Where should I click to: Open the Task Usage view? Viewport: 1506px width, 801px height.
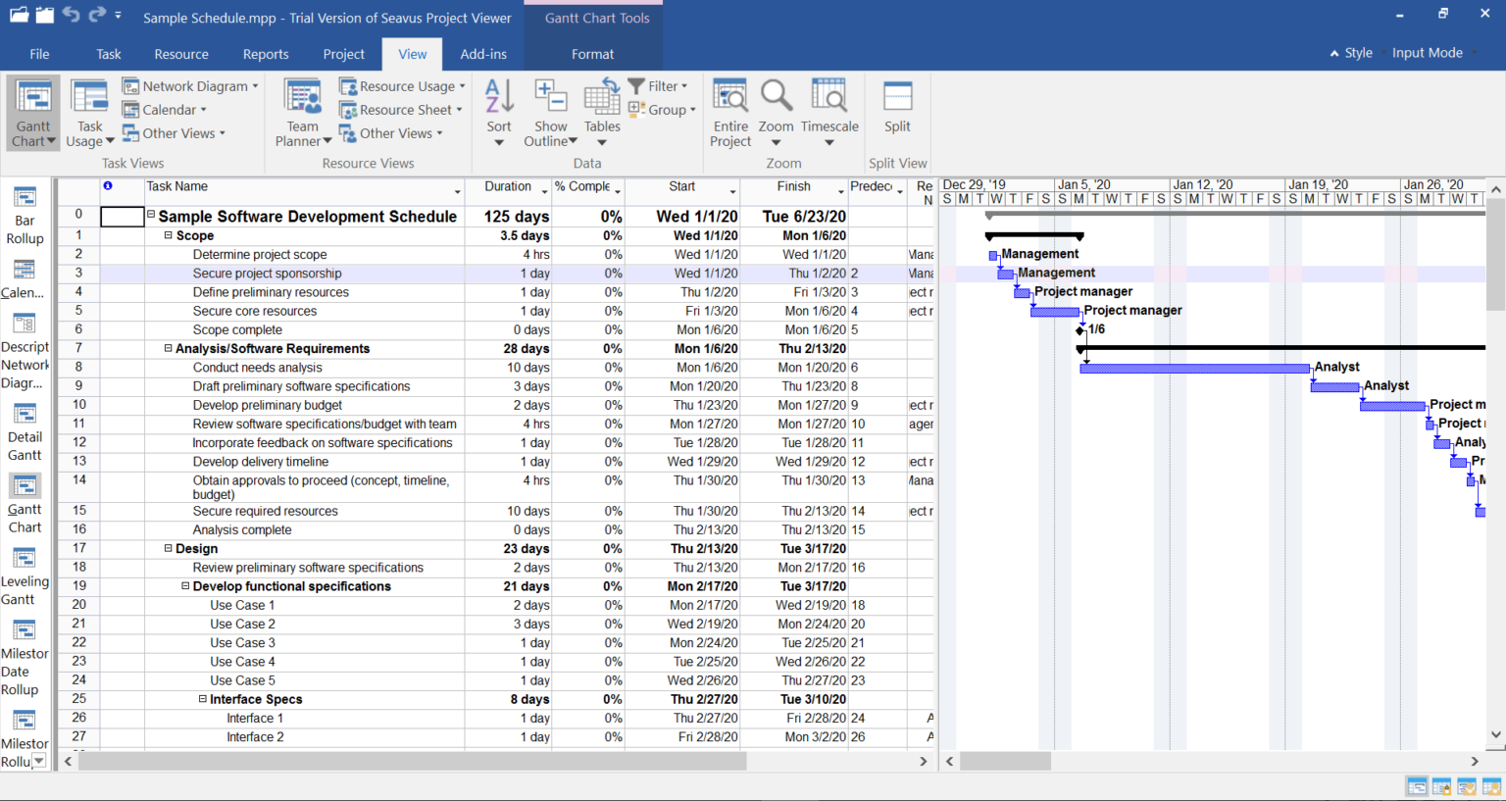coord(89,114)
